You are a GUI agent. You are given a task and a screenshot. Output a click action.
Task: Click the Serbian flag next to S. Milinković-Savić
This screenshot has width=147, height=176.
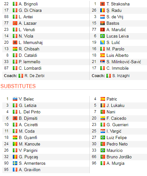coord(102,62)
